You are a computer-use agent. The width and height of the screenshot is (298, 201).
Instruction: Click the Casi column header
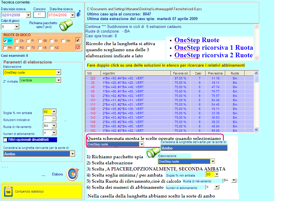198,73
